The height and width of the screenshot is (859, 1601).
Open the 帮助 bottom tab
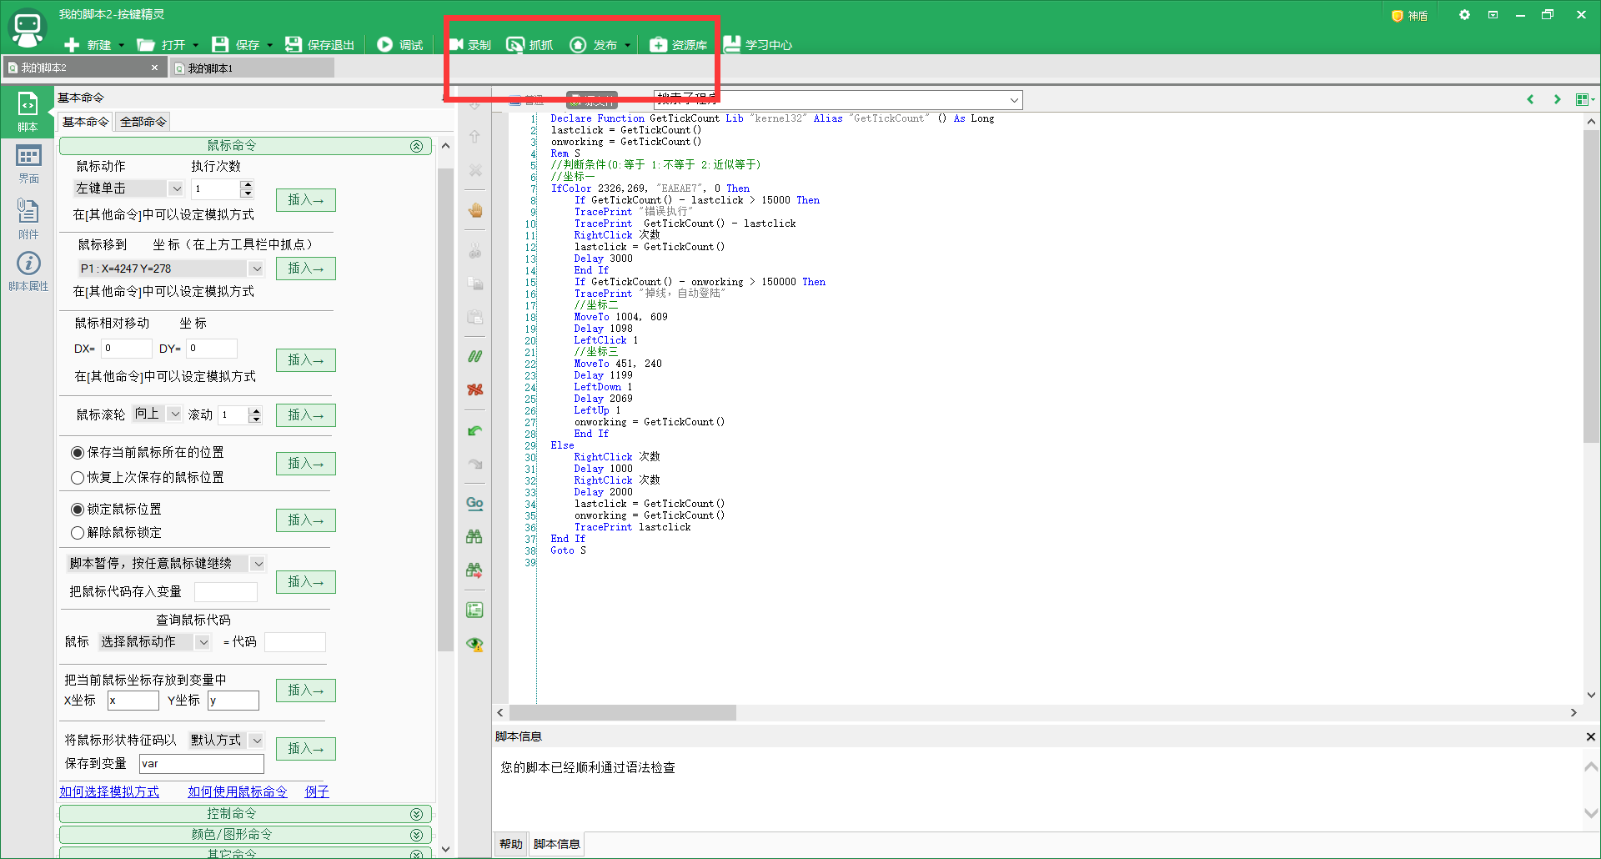(x=511, y=844)
